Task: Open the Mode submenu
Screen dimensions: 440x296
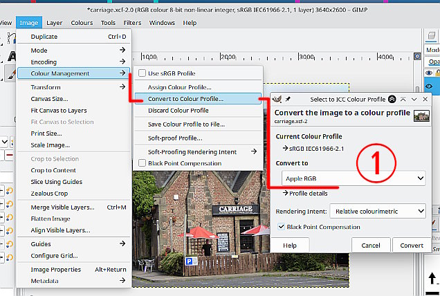Action: pos(74,50)
